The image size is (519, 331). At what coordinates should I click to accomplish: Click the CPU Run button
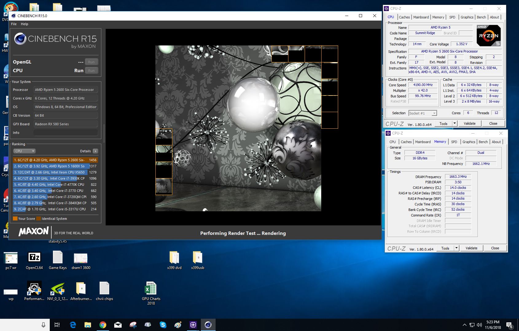click(91, 71)
